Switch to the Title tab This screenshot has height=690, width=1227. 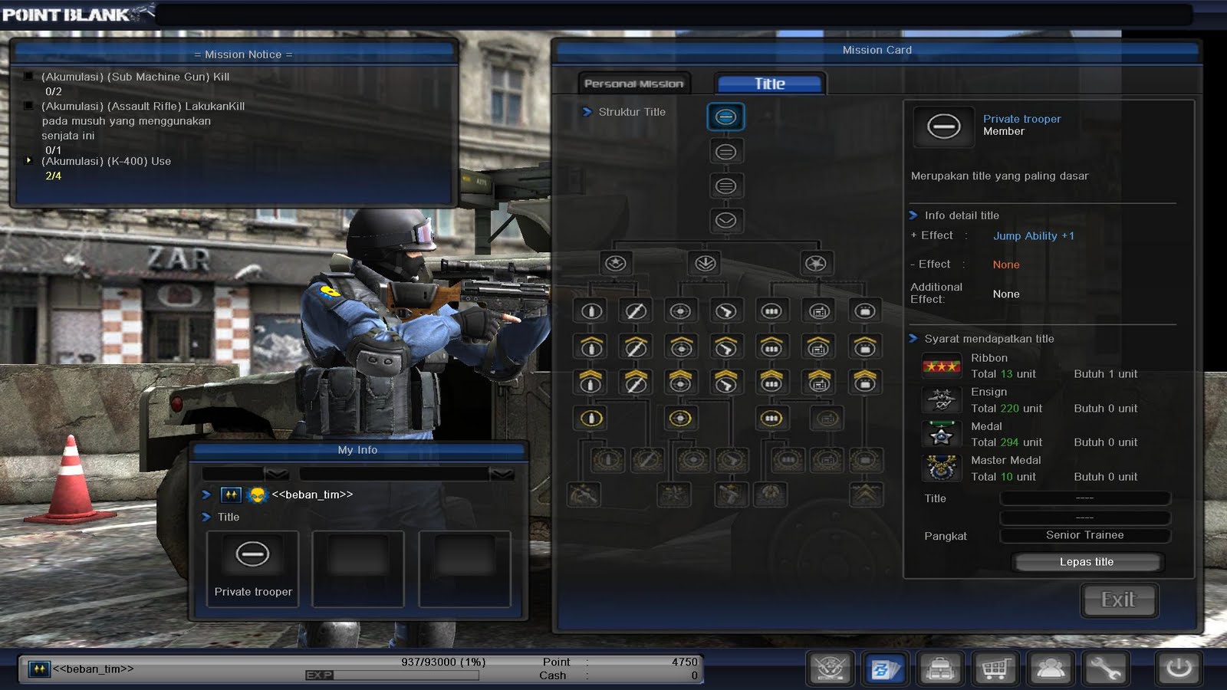pos(770,84)
